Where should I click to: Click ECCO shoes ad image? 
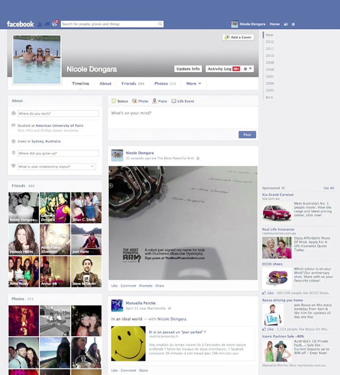(277, 278)
